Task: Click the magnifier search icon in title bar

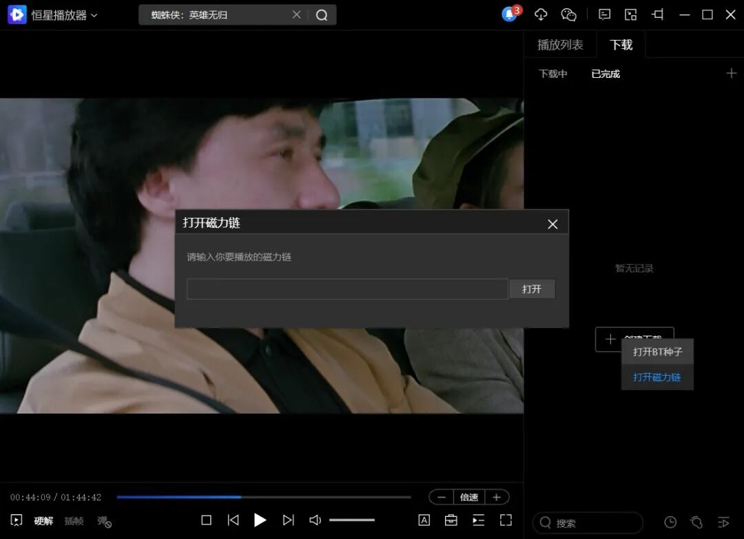Action: click(322, 15)
